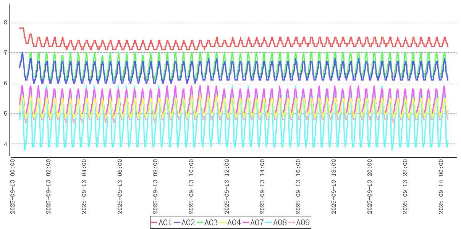This screenshot has width=461, height=229.
Task: Click the y-axis value label 5
Action: (x=5, y=114)
